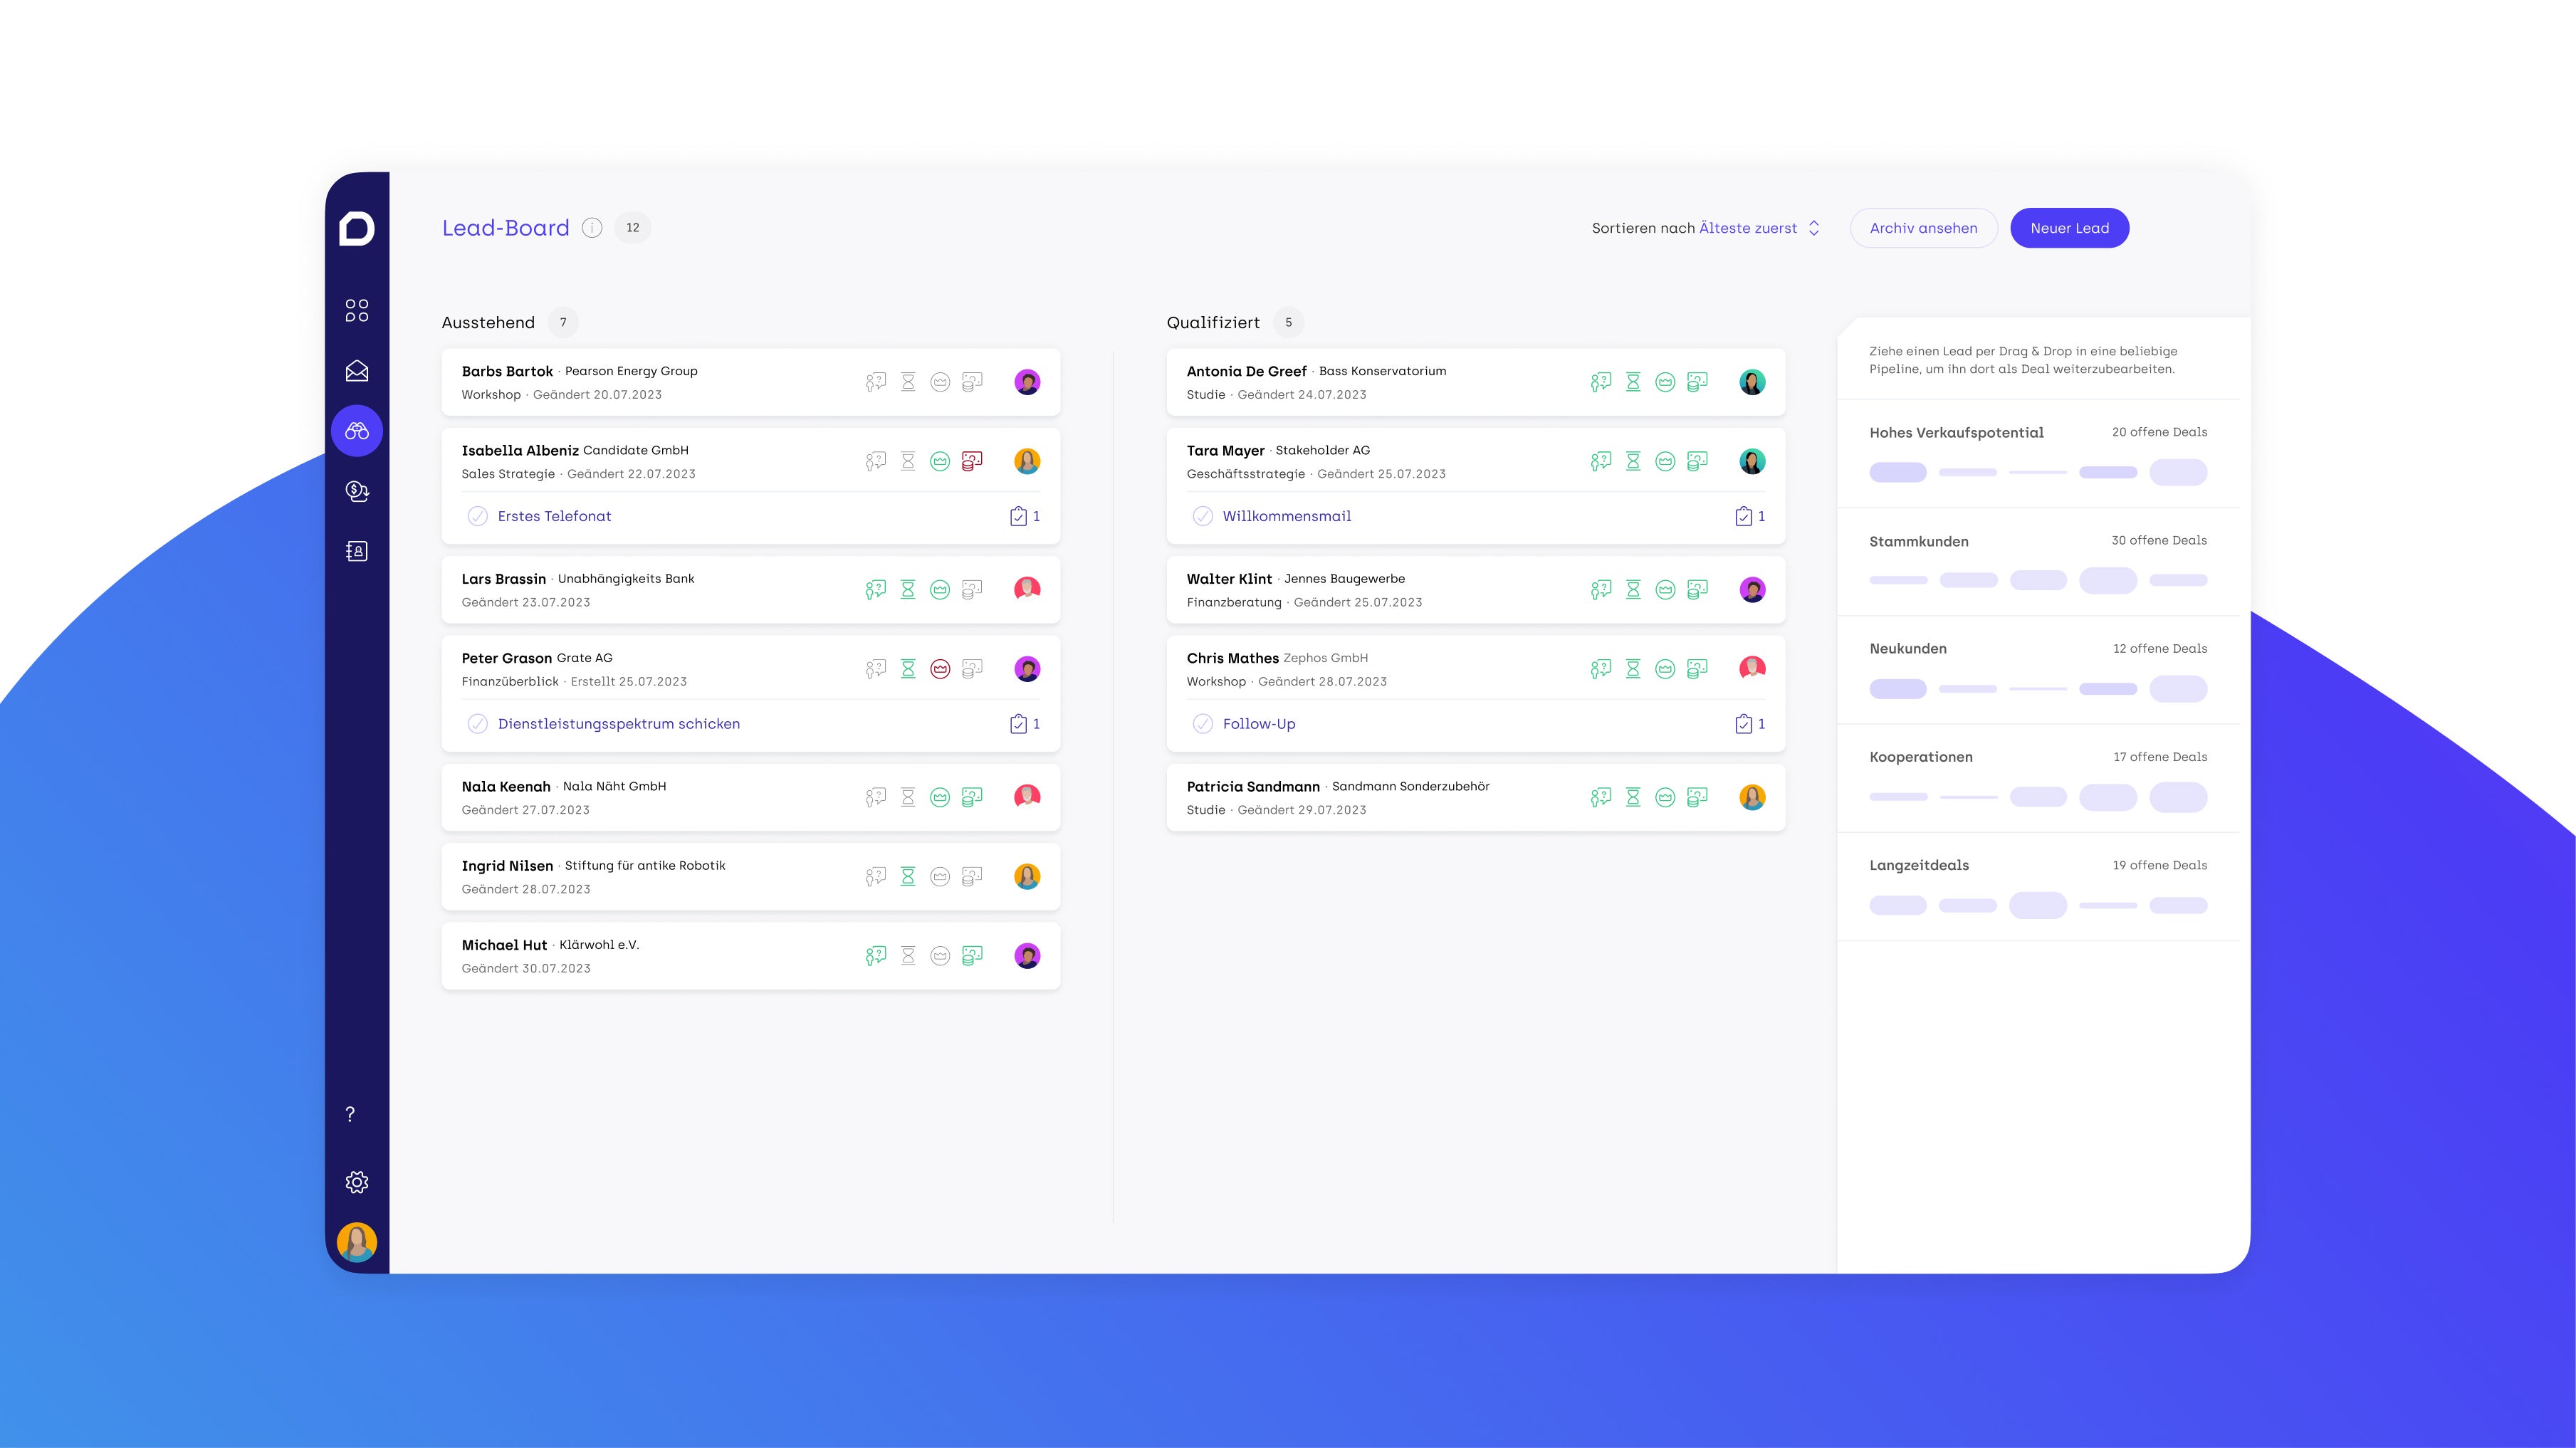The image size is (2576, 1448).
Task: Mark Willkommensmail task as done
Action: tap(1203, 516)
